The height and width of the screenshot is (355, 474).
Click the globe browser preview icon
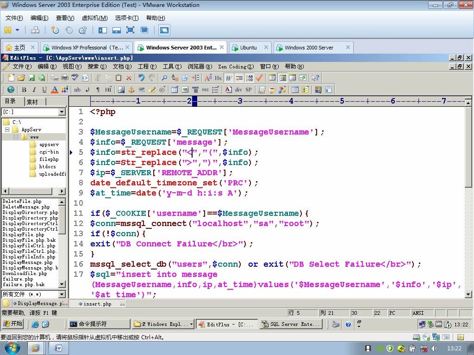point(11,90)
